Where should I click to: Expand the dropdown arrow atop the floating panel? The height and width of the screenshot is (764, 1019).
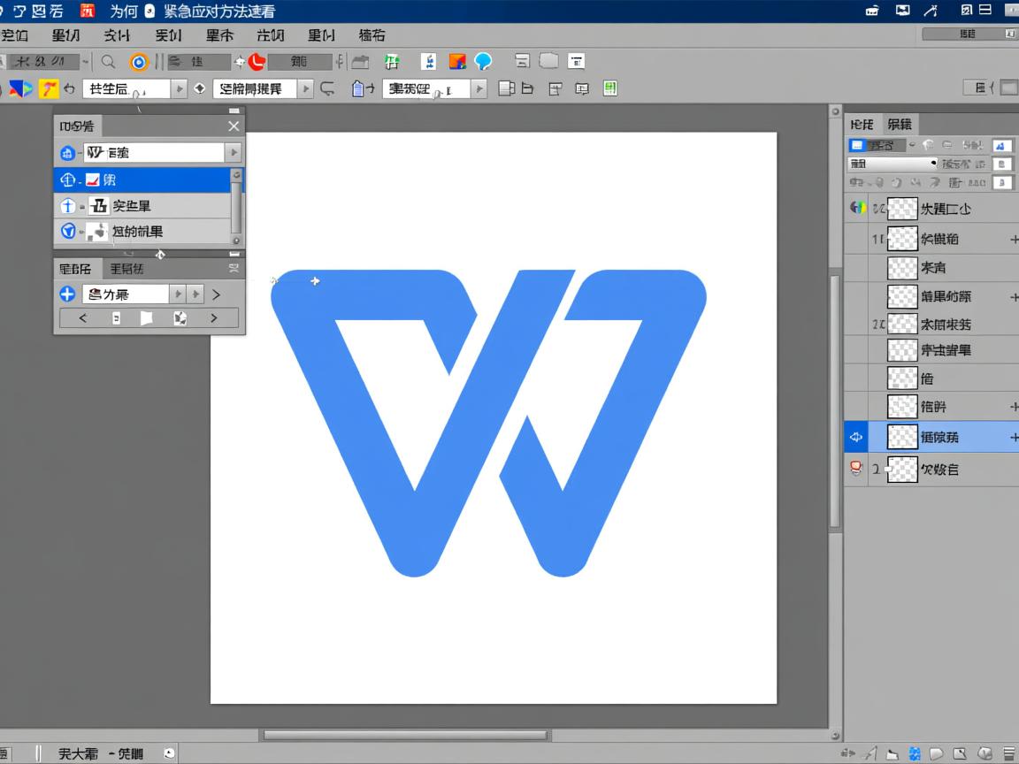[x=234, y=153]
